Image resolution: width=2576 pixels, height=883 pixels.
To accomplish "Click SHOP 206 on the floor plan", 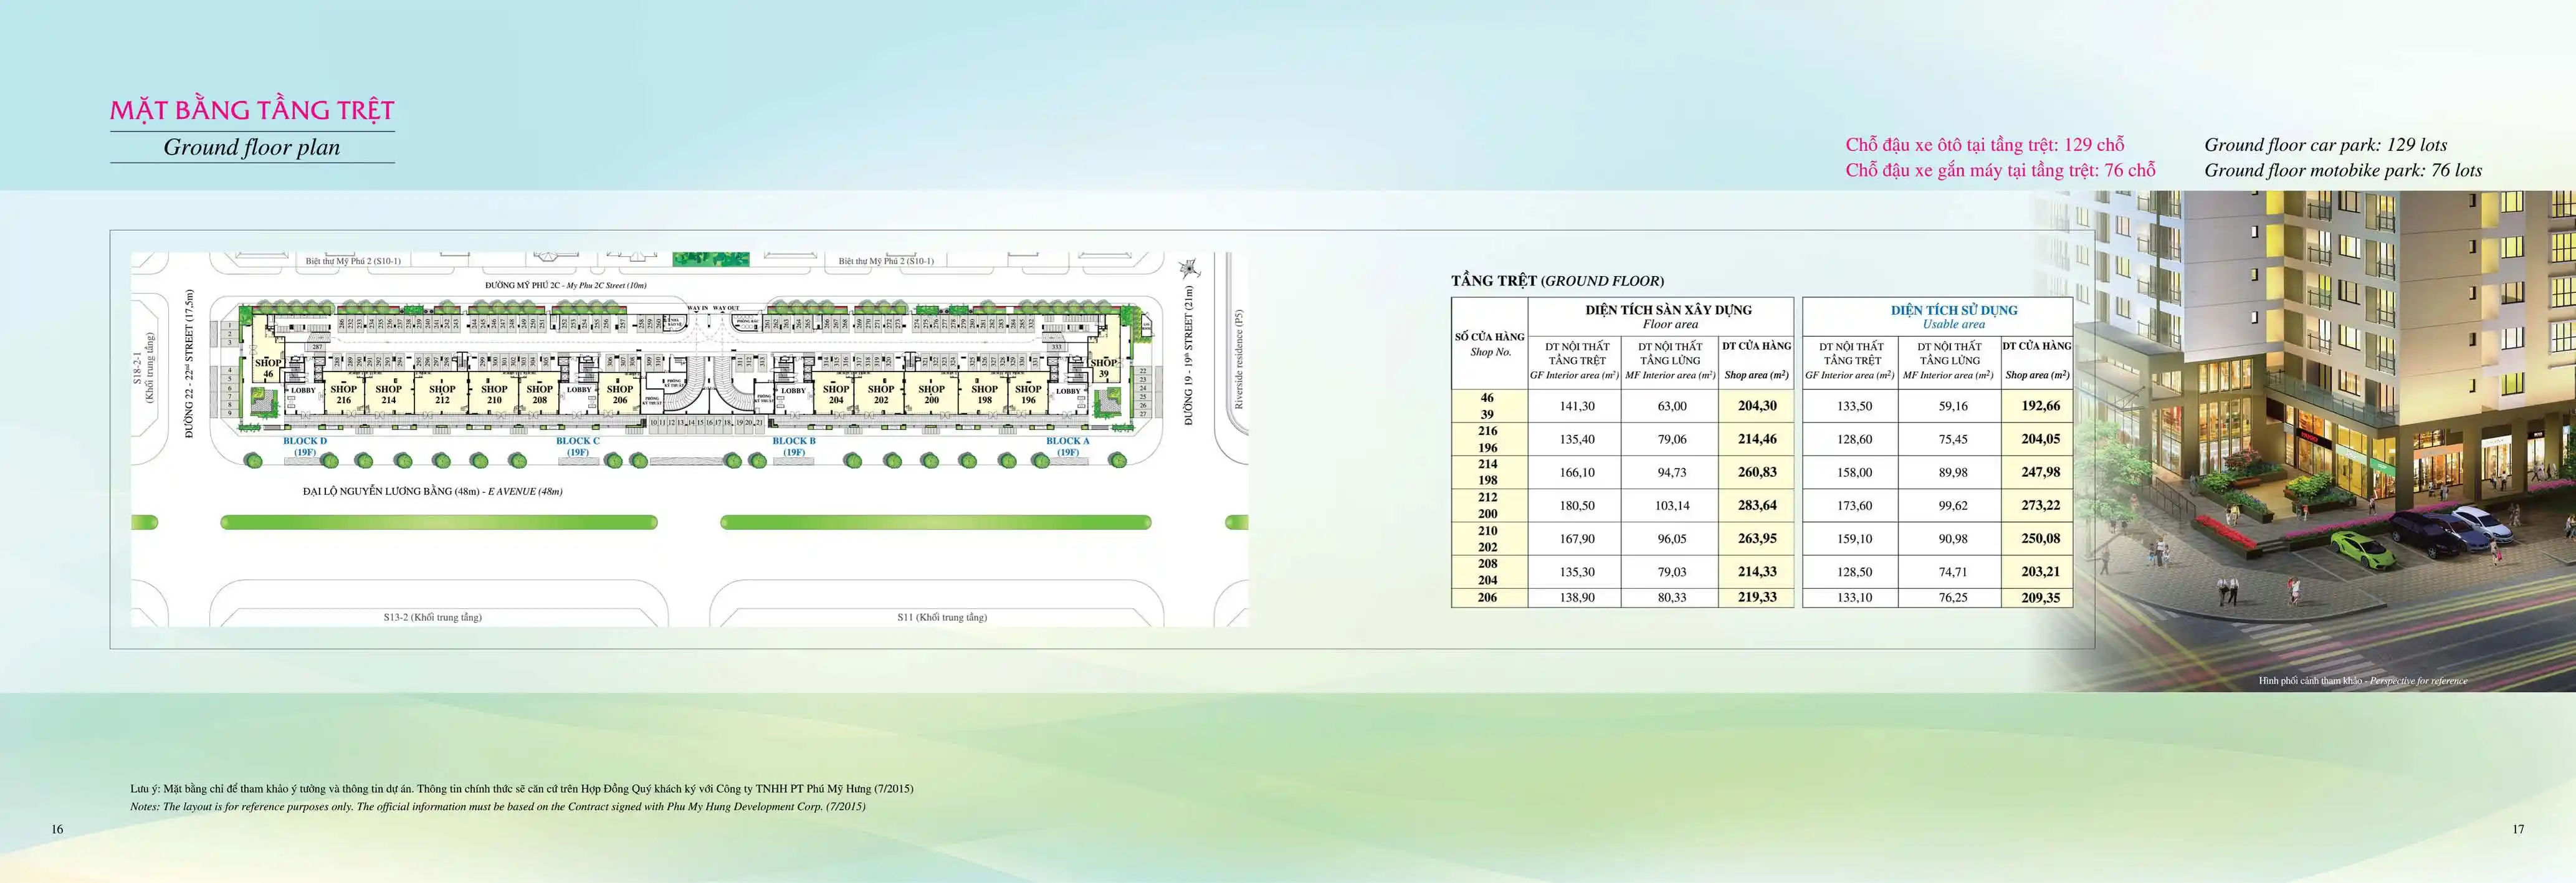I will (620, 394).
